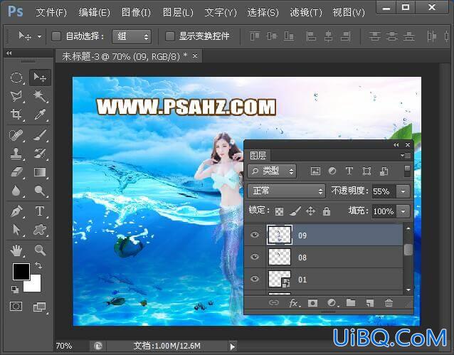The image size is (454, 355).
Task: Toggle layer filtering switch on or off
Action: (x=407, y=171)
